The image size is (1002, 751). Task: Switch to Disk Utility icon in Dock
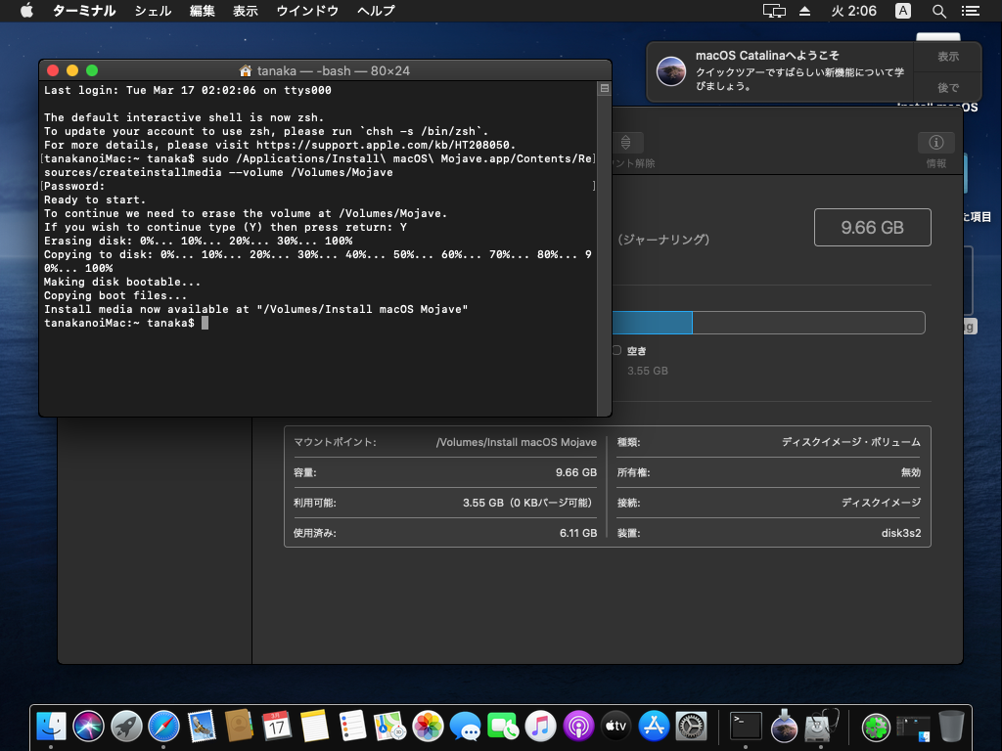click(x=821, y=727)
